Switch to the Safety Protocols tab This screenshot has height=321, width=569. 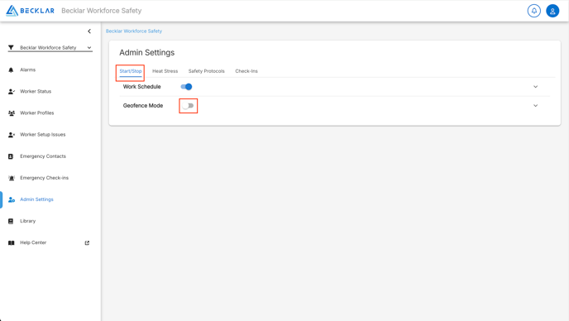coord(207,71)
